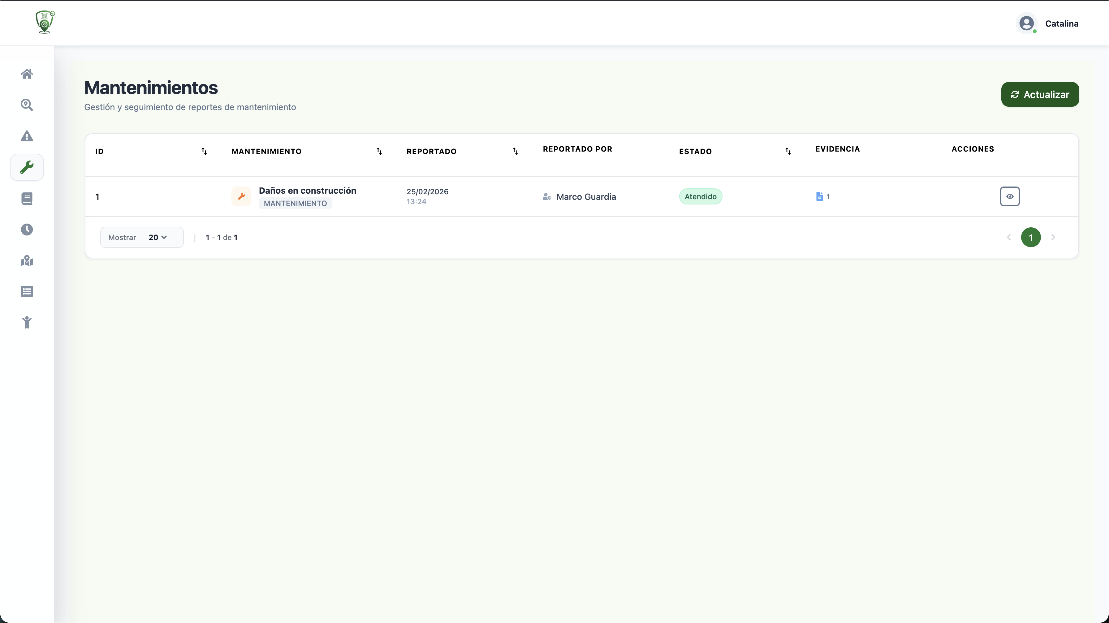Open the Catalina user profile menu

(1048, 24)
